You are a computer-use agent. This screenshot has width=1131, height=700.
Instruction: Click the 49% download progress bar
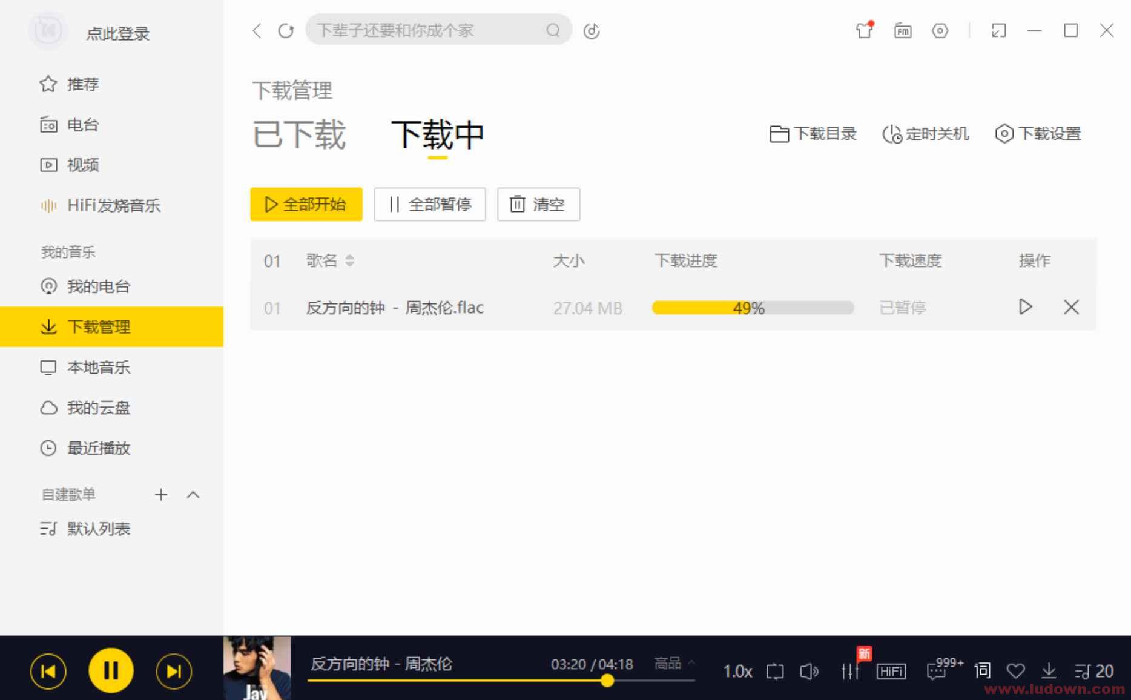pos(753,308)
